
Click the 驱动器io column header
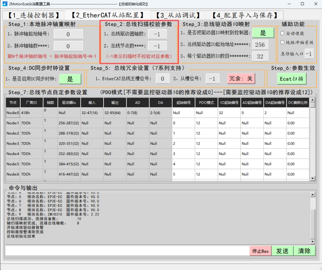[x=69, y=102]
